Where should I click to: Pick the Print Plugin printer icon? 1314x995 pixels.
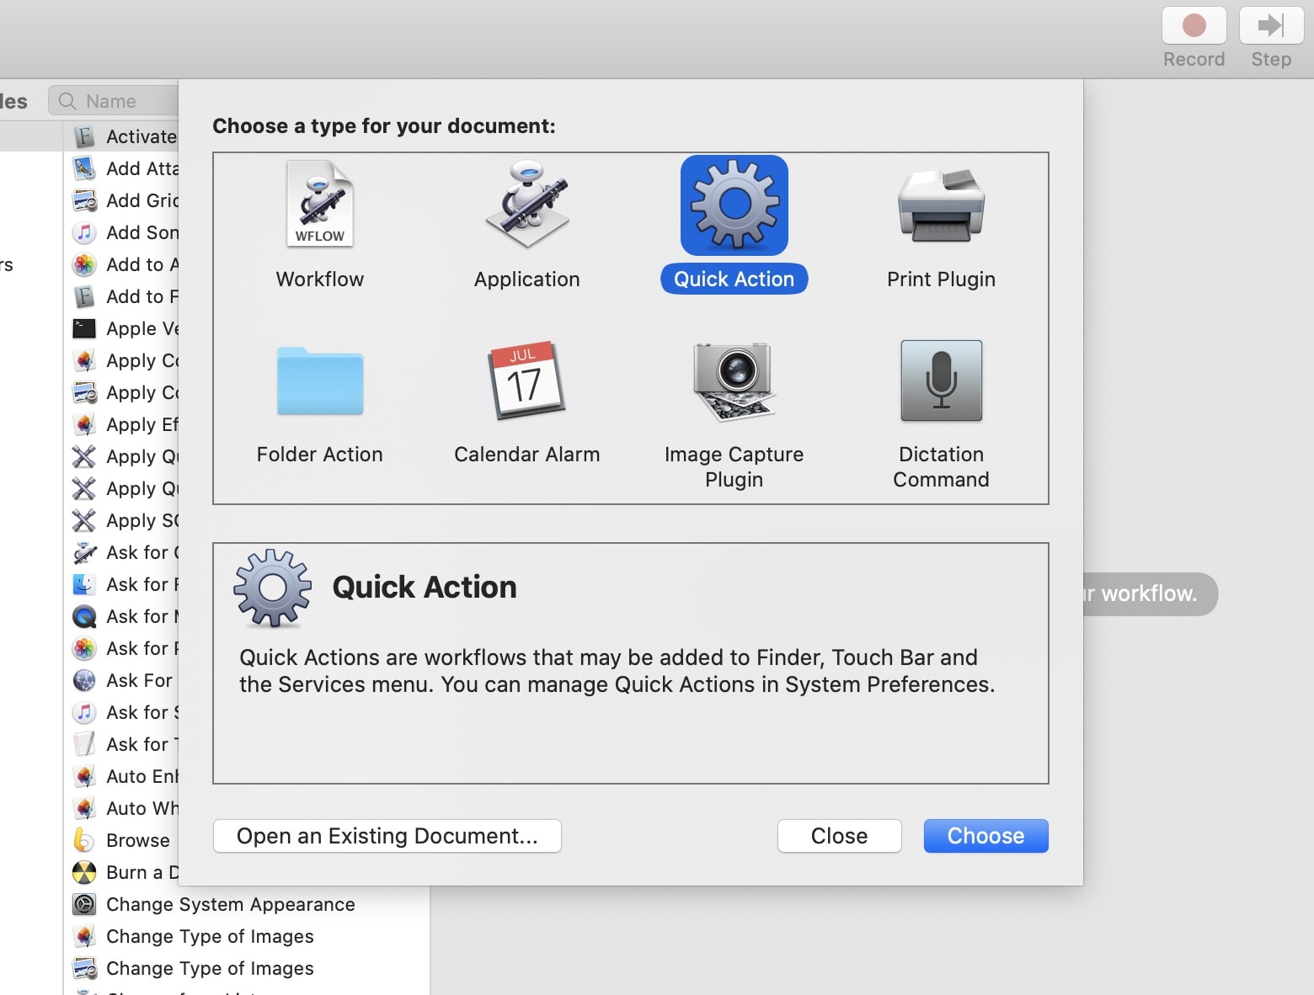(941, 205)
